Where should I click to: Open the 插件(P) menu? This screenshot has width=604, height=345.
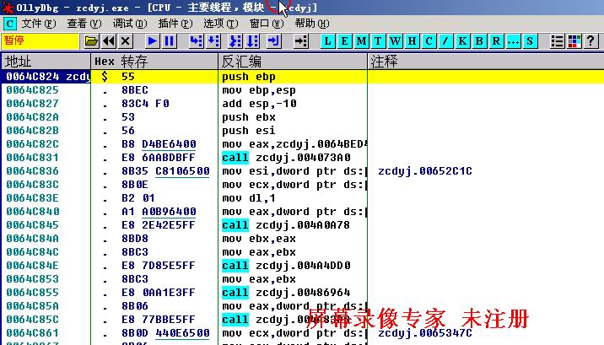[175, 24]
